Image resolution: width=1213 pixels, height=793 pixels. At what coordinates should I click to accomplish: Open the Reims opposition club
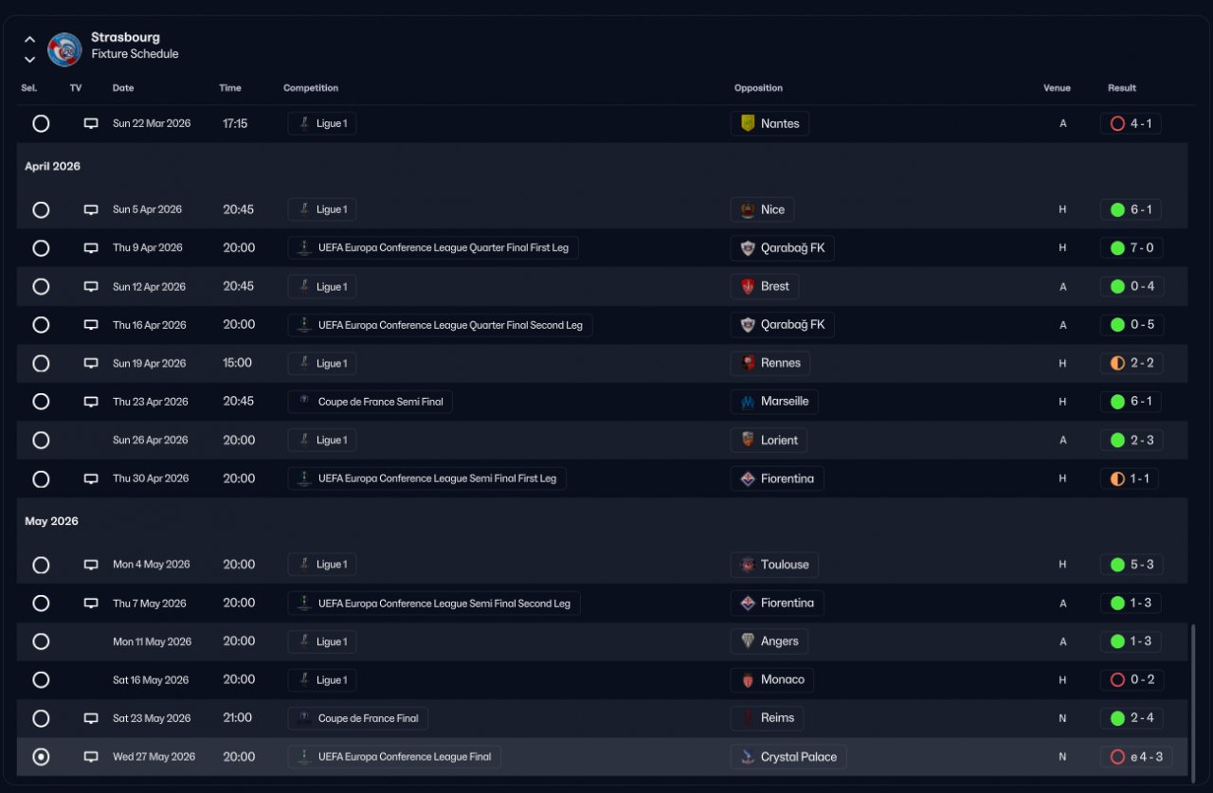tap(768, 718)
